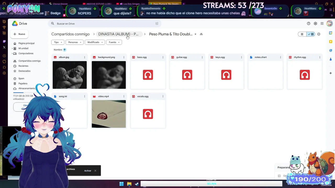
Task: Dismiss the Activar notification with X
Action: 95,171
